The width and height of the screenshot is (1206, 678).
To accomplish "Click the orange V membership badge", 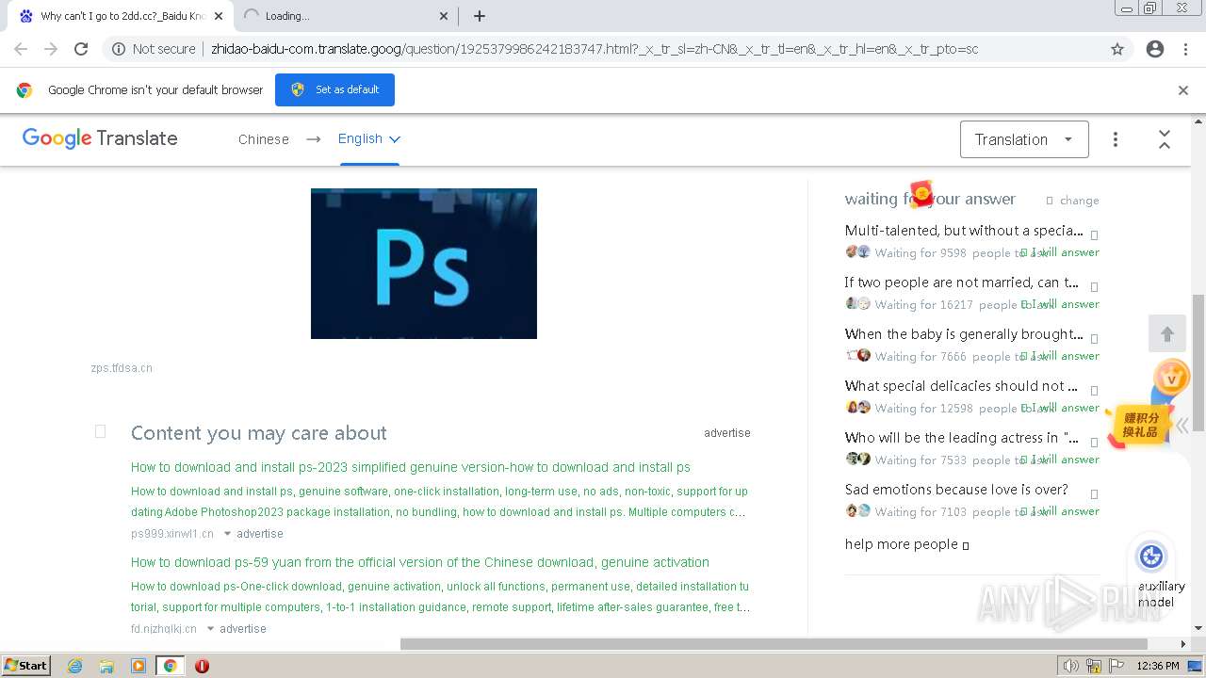I will (x=1172, y=378).
